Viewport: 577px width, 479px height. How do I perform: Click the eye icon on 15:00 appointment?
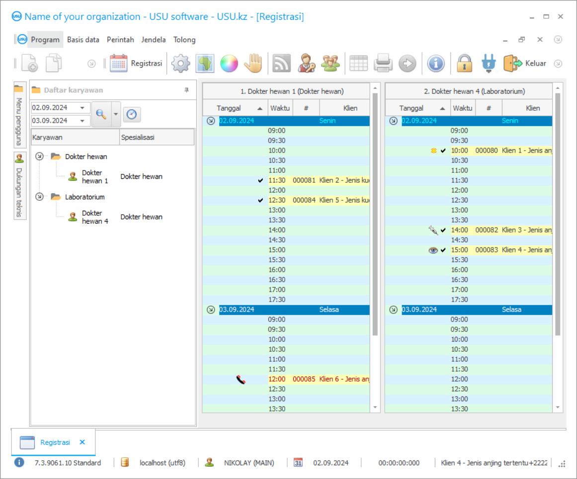tap(433, 250)
